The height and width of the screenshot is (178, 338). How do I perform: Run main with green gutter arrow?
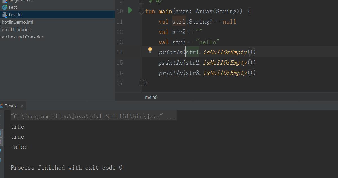click(130, 10)
